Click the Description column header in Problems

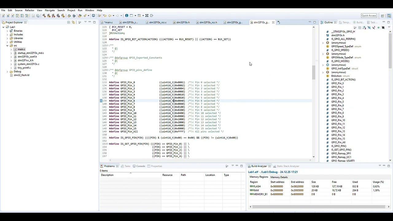130,175
